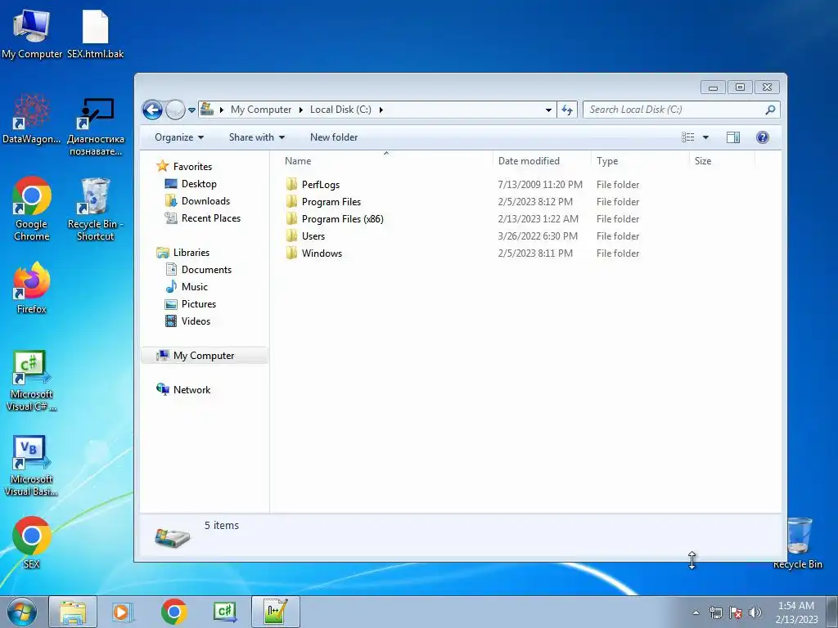Select Microsoft Visual Basic desktop shortcut
This screenshot has height=628, width=838.
coord(32,465)
